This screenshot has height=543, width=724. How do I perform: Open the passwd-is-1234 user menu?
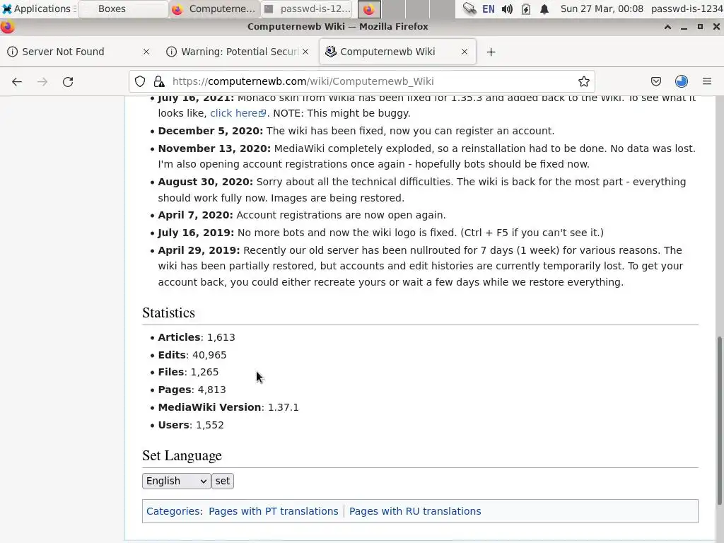[687, 8]
